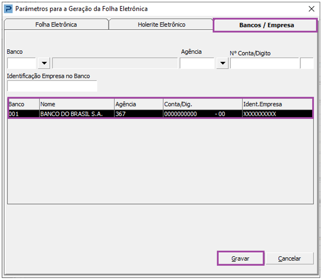The image size is (322, 279).
Task: Click the Nome column header
Action: [77, 104]
